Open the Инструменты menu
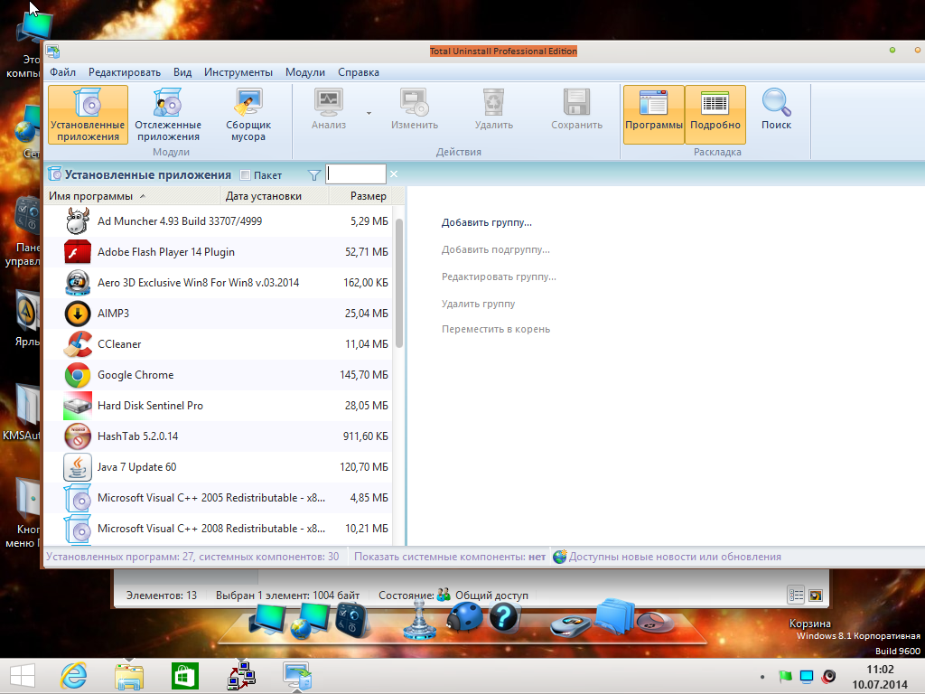This screenshot has width=925, height=694. click(238, 72)
